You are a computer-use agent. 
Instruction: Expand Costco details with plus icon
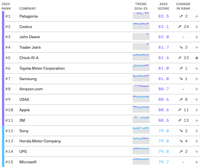197,27
